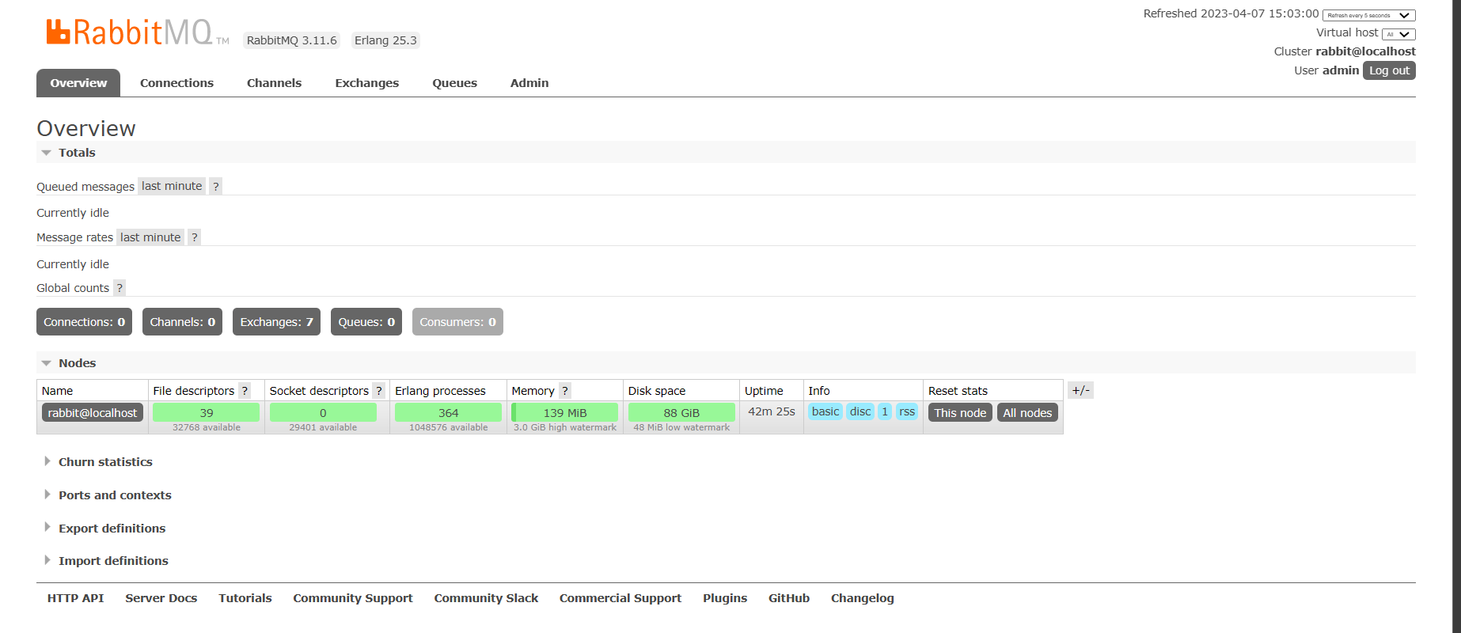Click the File descriptors 39 bar
Image resolution: width=1461 pixels, height=633 pixels.
pyautogui.click(x=206, y=412)
